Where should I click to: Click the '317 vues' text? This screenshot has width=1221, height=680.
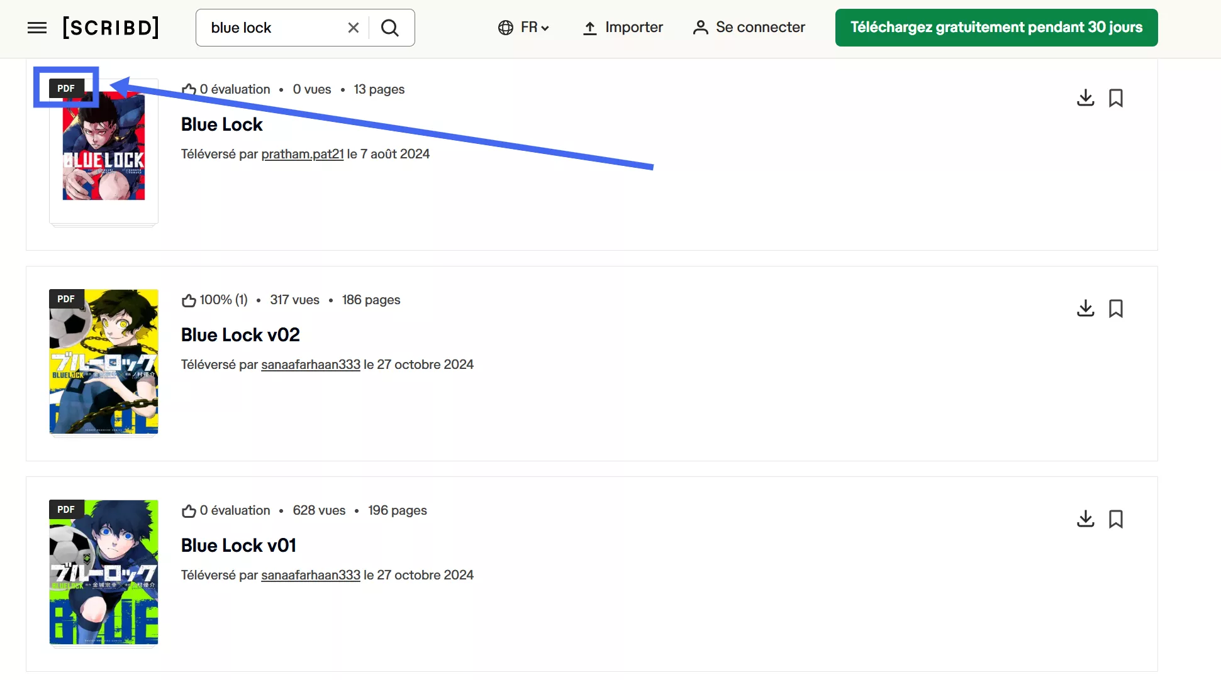click(x=294, y=300)
